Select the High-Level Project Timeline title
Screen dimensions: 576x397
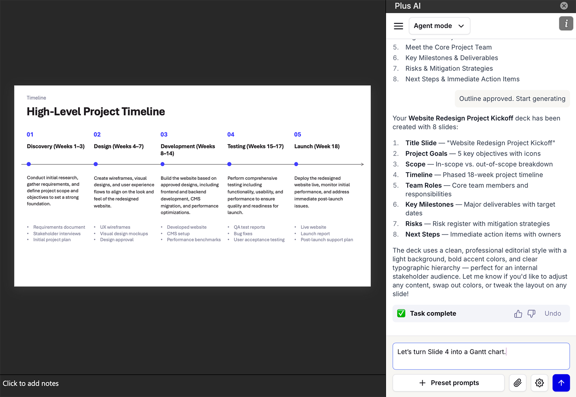point(96,111)
